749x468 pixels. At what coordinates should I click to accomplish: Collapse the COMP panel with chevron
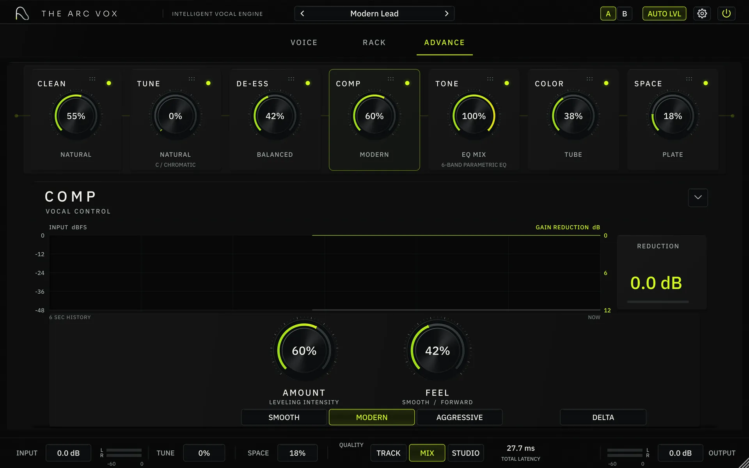(x=698, y=198)
